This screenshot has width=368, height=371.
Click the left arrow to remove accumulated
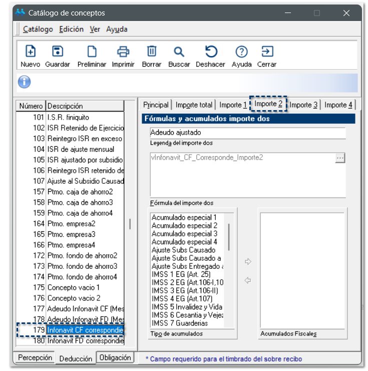pyautogui.click(x=247, y=280)
